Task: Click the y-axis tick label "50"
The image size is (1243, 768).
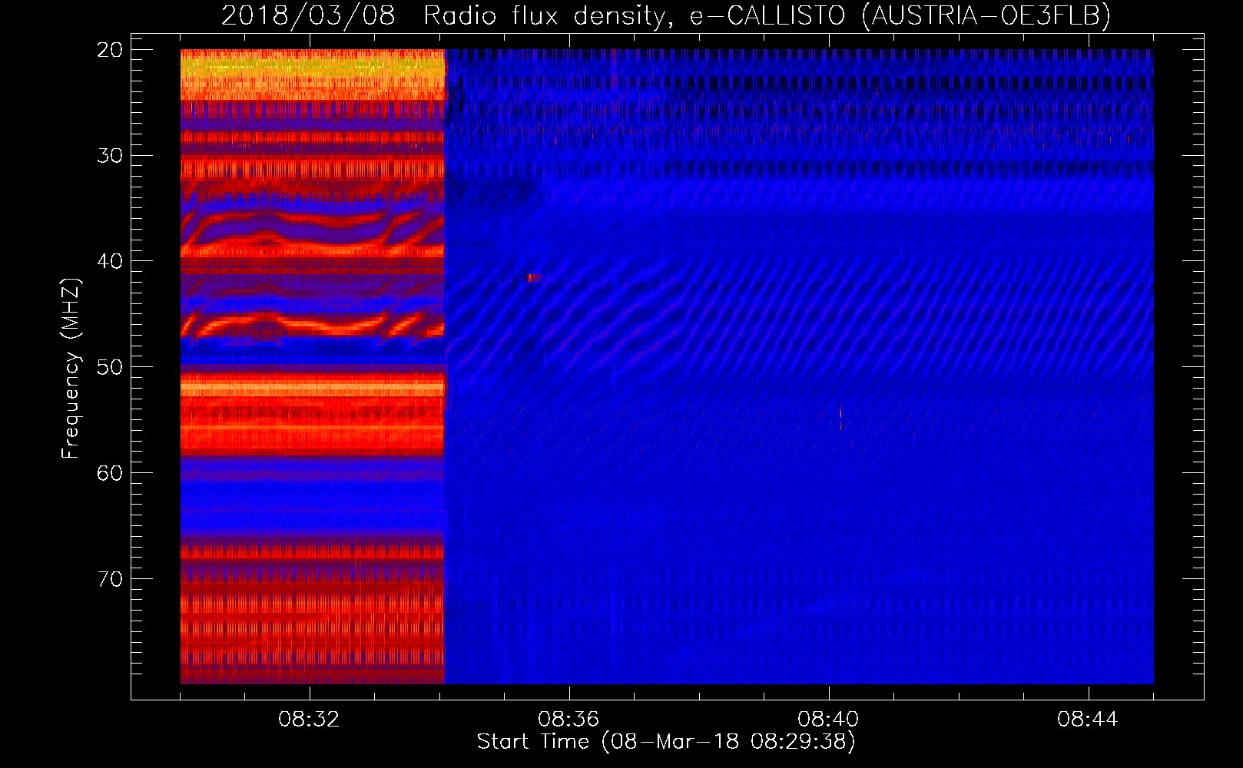Action: click(111, 367)
